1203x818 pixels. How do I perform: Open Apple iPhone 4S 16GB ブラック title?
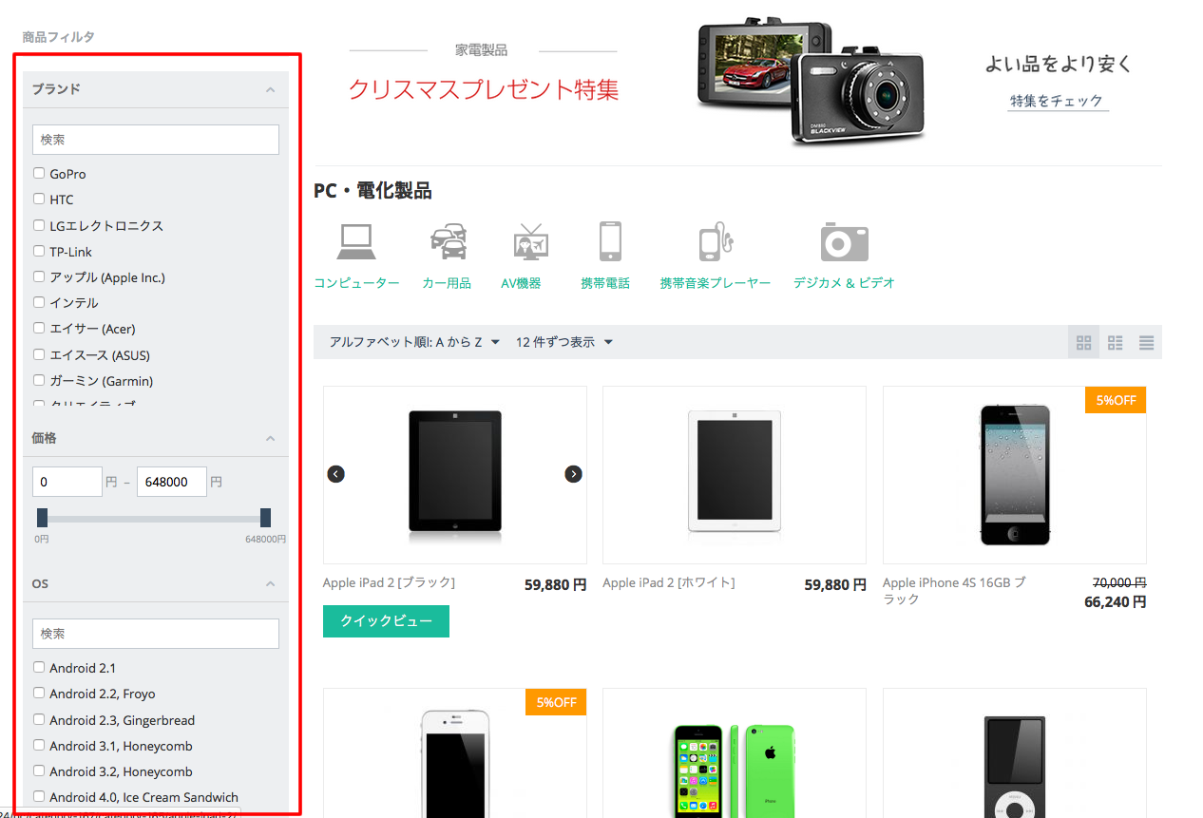[954, 591]
